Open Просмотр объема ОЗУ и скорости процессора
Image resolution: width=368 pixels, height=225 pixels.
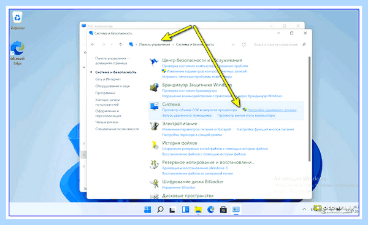point(199,110)
